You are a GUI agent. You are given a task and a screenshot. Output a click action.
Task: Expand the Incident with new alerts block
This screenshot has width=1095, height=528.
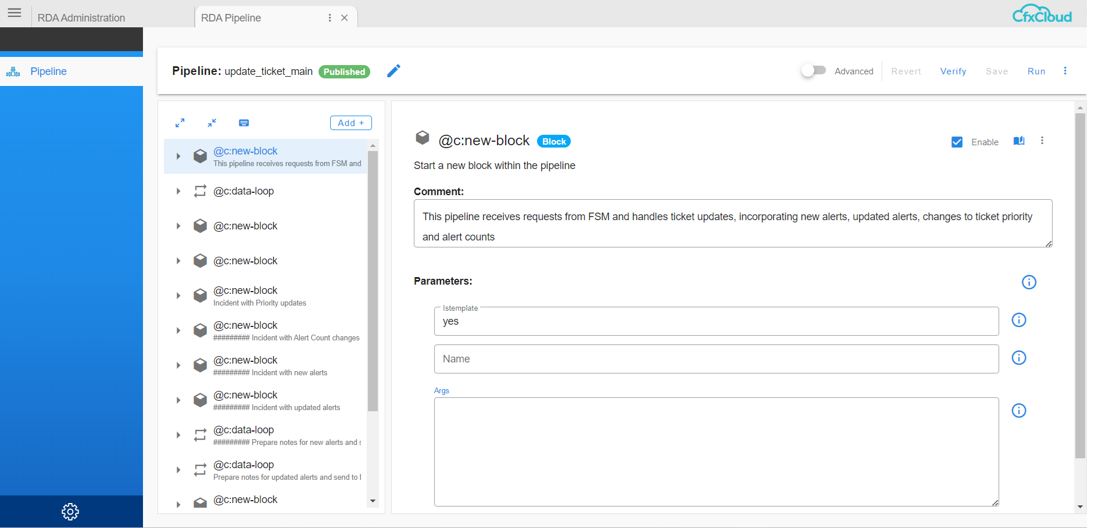click(178, 365)
